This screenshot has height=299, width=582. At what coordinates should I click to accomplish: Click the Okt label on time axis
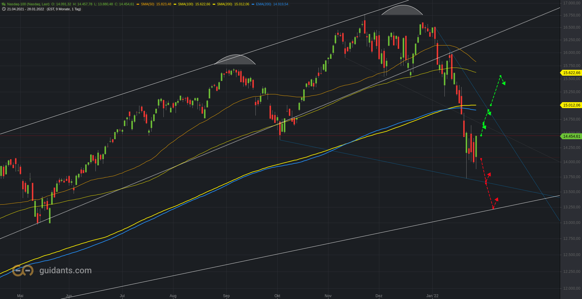277,296
